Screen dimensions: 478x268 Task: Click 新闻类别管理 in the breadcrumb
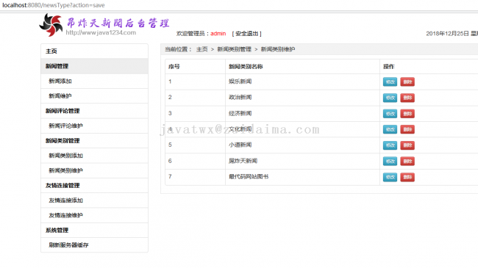click(234, 49)
